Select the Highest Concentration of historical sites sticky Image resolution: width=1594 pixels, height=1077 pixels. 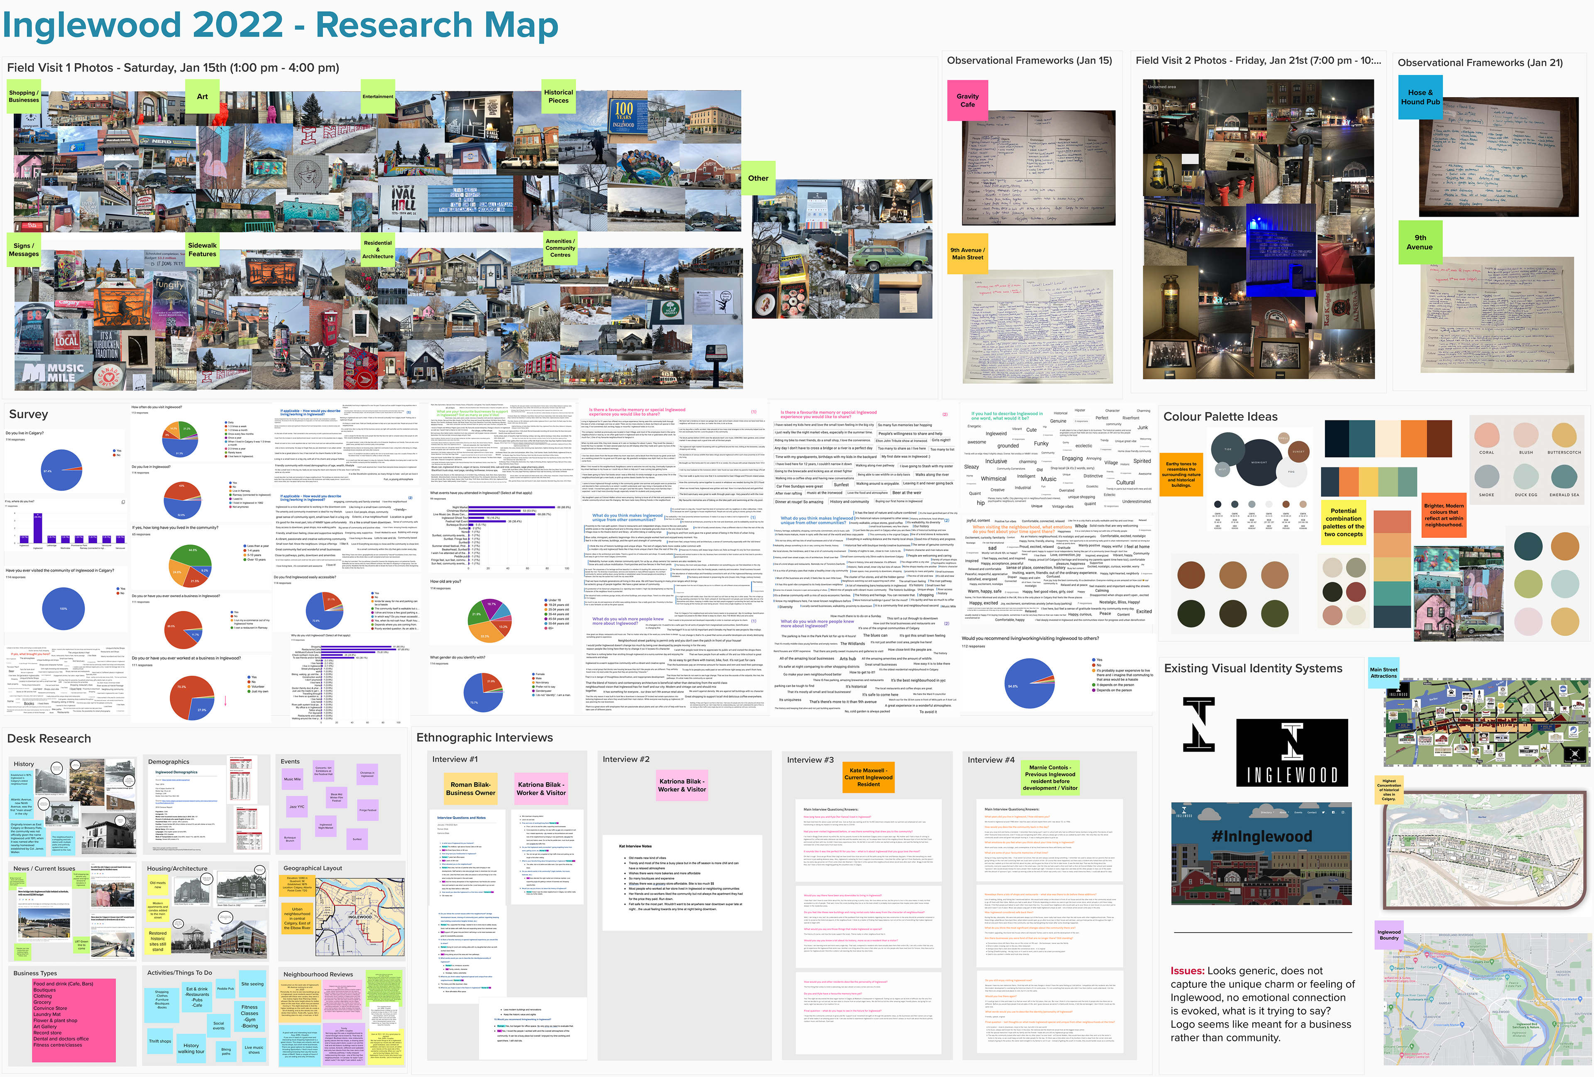(x=1389, y=791)
